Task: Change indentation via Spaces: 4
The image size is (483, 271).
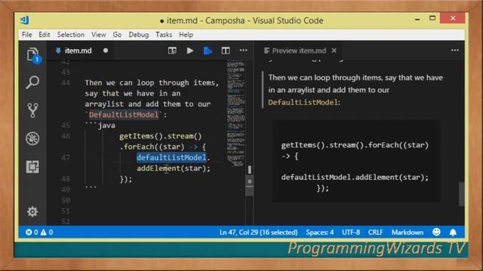Action: click(x=320, y=233)
